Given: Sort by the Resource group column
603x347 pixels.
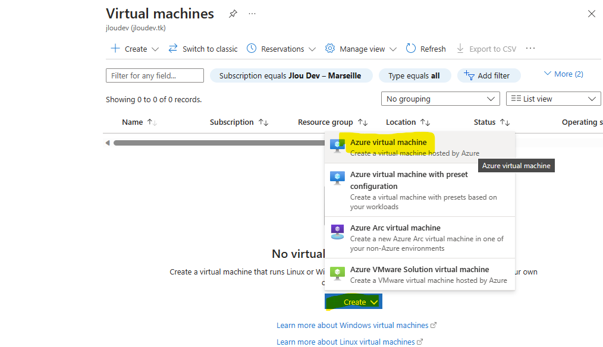Looking at the screenshot, I should click(332, 122).
